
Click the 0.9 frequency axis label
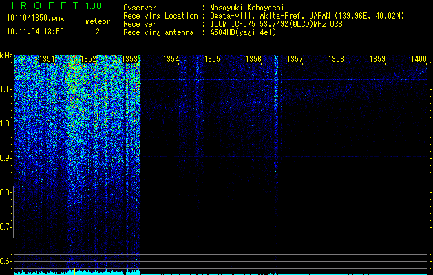(x=6, y=158)
